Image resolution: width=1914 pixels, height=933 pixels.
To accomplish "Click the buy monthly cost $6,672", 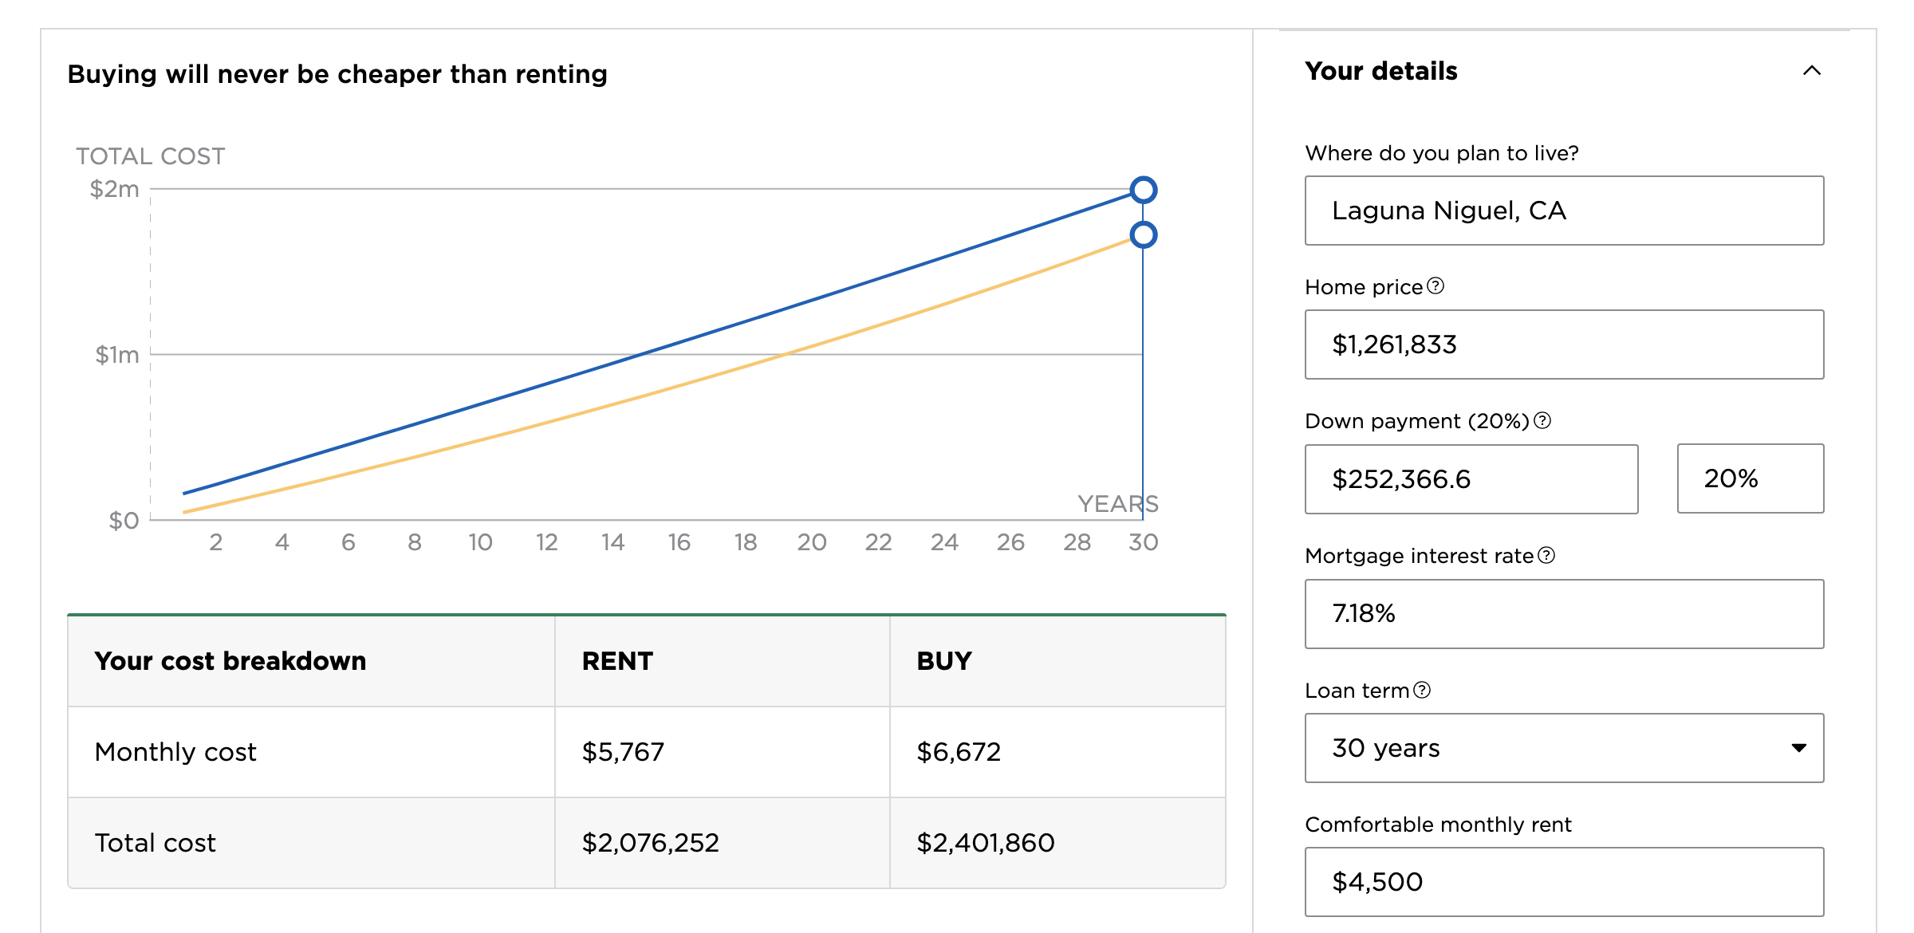I will (x=959, y=752).
